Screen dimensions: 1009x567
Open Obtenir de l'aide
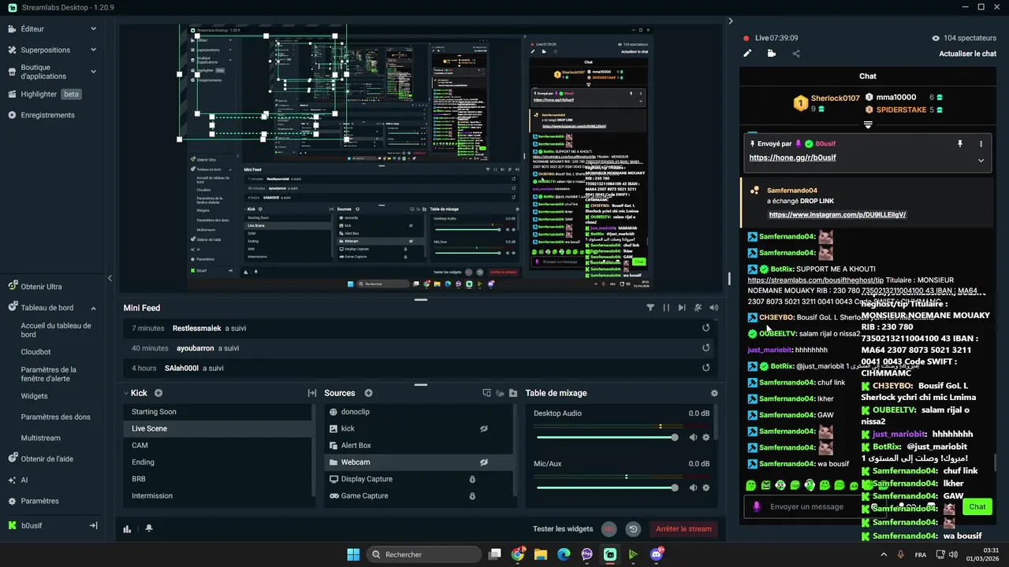[47, 458]
